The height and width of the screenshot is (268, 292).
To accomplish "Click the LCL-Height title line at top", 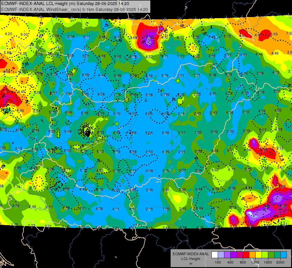I will (65, 4).
